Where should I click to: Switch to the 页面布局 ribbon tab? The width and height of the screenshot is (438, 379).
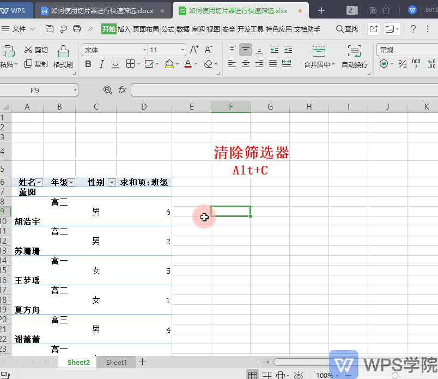(146, 29)
